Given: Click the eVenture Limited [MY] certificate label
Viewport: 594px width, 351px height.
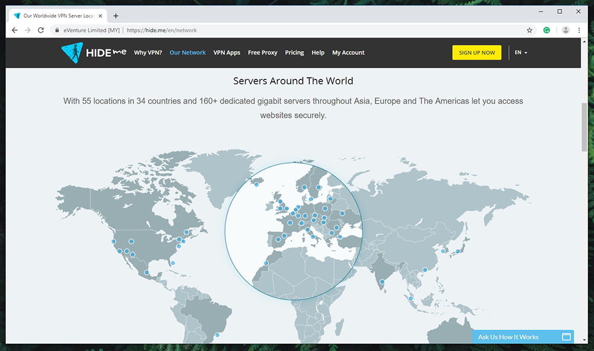Looking at the screenshot, I should click(91, 30).
